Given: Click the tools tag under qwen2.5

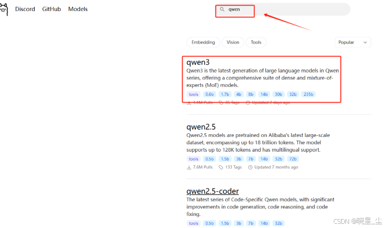Looking at the screenshot, I should coord(194,159).
